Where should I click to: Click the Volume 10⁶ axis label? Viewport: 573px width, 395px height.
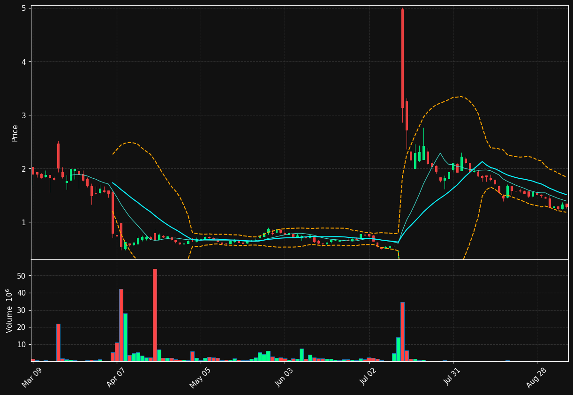pyautogui.click(x=9, y=311)
